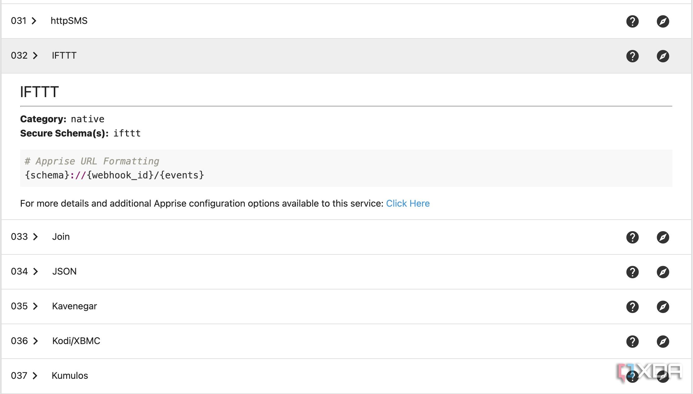The image size is (693, 394).
Task: Open help icon for Join row
Action: click(632, 237)
